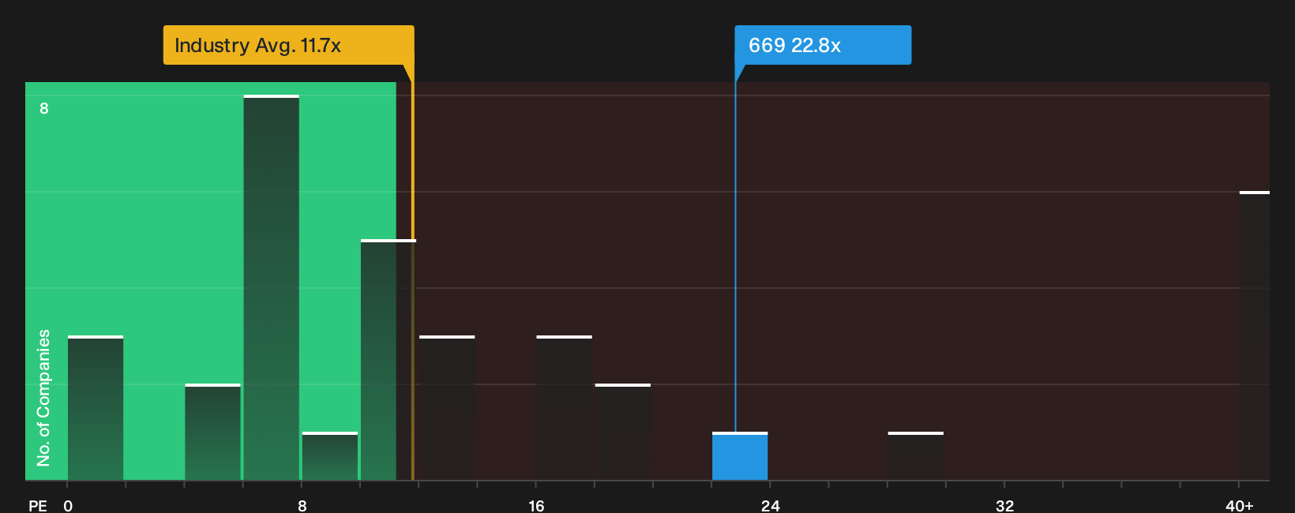This screenshot has height=513, width=1295.
Task: Select the first bar at PE 0
Action: click(x=96, y=408)
